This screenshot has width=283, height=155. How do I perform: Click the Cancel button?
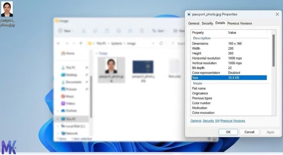pyautogui.click(x=249, y=132)
